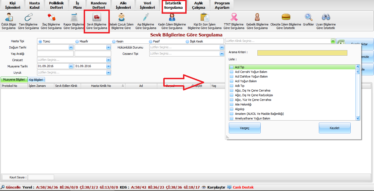Open the Kişi Bilgileri tab
The image size is (374, 191).
[36, 80]
